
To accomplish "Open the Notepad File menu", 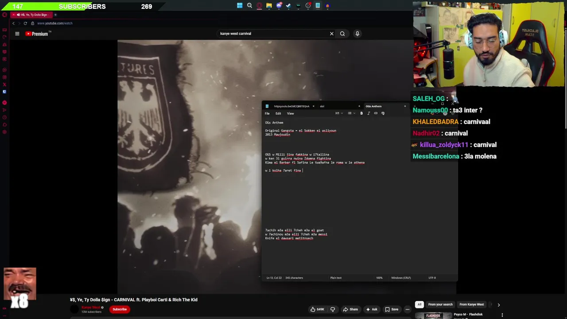I will (x=267, y=113).
